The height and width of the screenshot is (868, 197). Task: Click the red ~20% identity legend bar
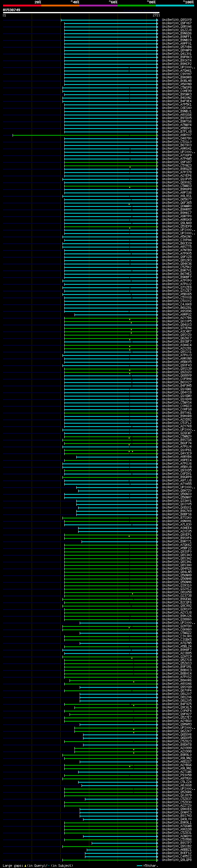coord(22,6)
